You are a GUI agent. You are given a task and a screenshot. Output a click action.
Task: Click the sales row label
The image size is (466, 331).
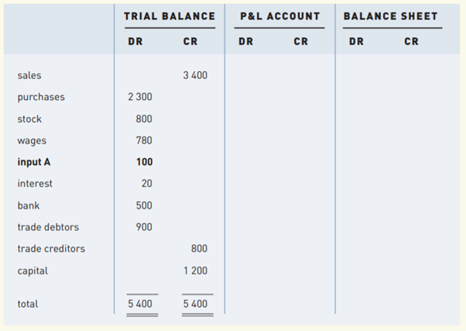[x=29, y=76]
